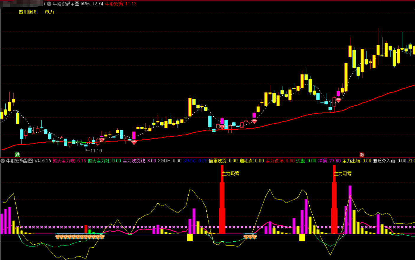415x260 pixels.
Task: Select the MA5: 12.74 readout
Action: (x=92, y=4)
